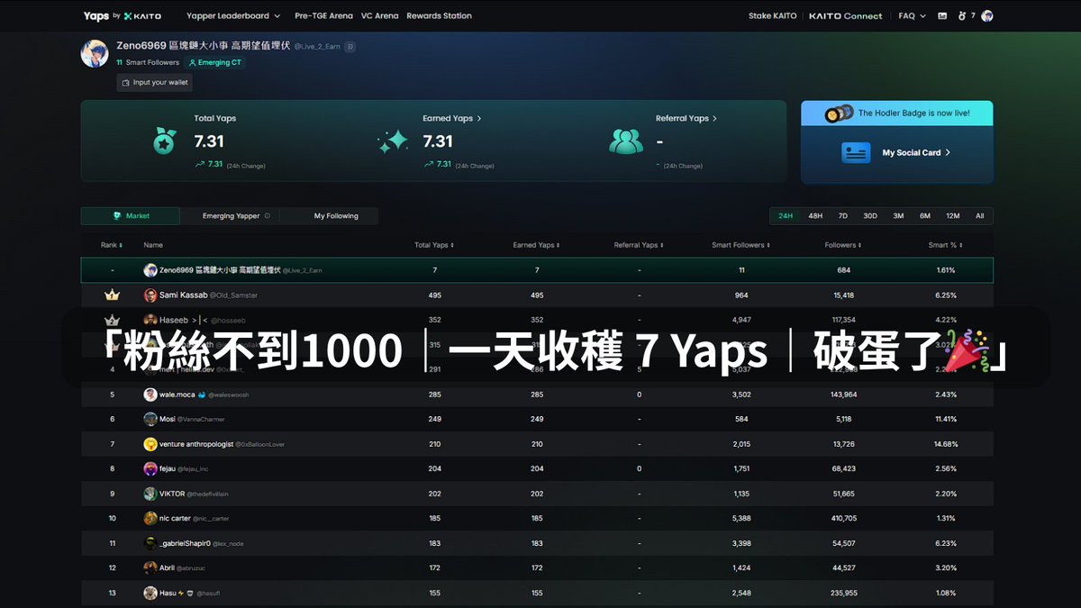
Task: Sort by Referral Yaps column header
Action: (639, 245)
